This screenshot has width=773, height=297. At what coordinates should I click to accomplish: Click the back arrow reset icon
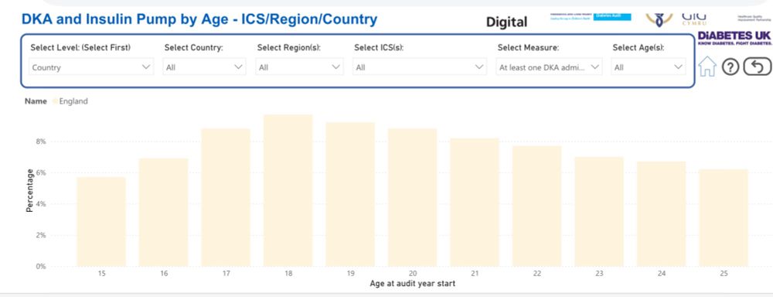click(758, 67)
